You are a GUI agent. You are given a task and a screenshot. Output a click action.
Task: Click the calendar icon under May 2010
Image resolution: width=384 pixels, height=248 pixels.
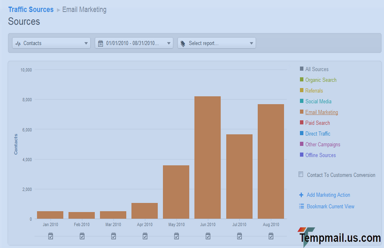coord(176,235)
